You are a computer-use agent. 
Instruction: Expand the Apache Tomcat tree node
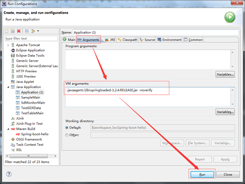coord(8,45)
